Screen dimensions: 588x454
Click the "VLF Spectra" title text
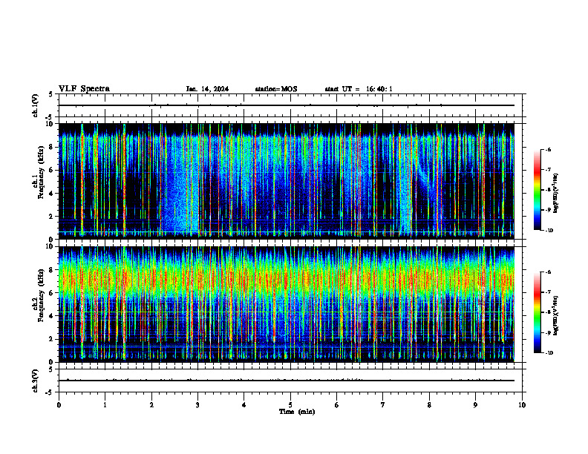[x=84, y=89]
